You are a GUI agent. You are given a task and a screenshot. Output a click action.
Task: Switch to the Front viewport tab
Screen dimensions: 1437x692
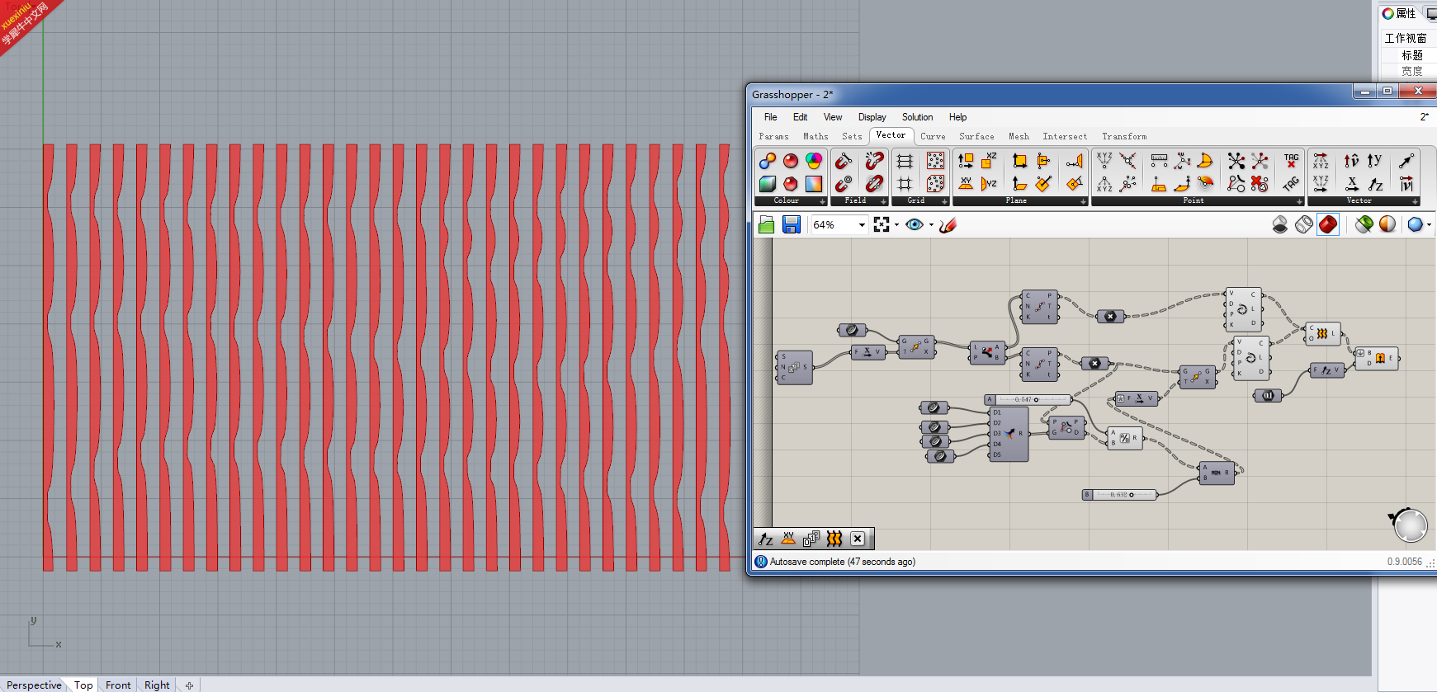(x=118, y=685)
